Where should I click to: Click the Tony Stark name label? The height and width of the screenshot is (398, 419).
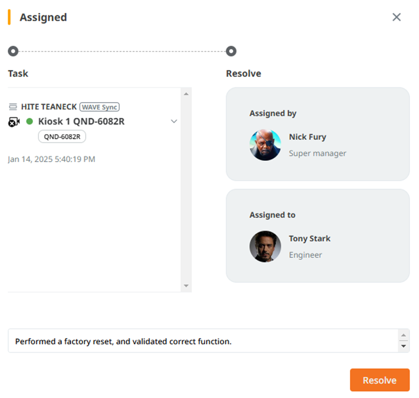309,238
